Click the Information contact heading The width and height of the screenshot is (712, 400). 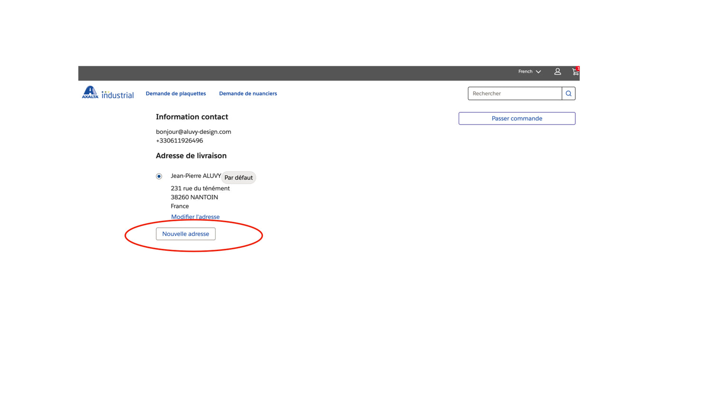click(x=192, y=117)
